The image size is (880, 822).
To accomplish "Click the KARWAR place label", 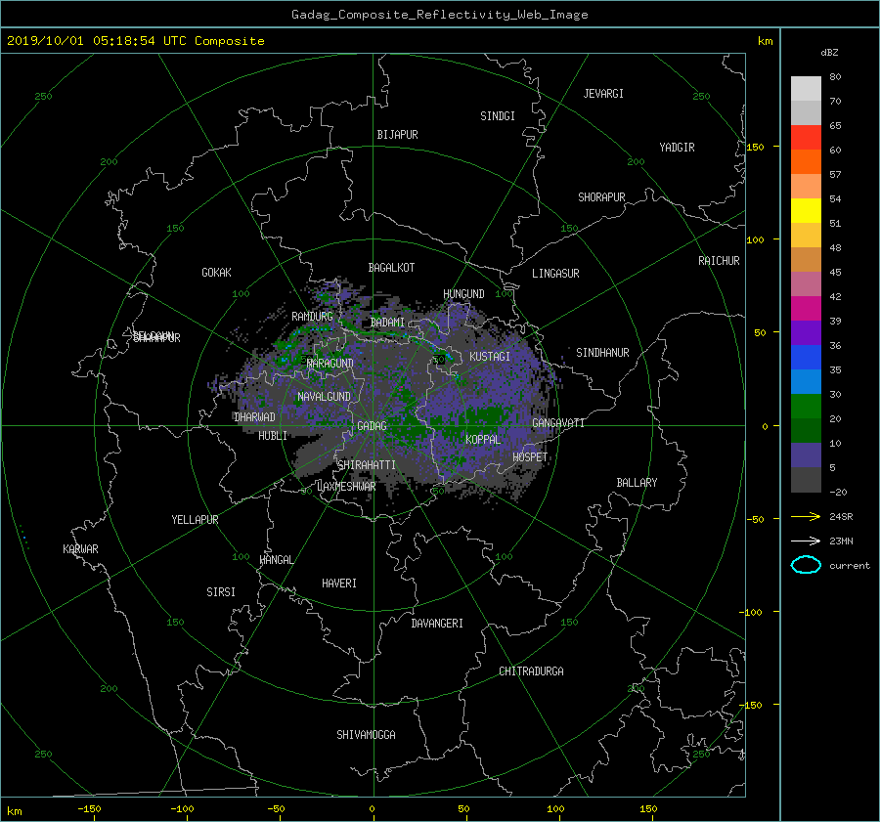I will pos(80,549).
